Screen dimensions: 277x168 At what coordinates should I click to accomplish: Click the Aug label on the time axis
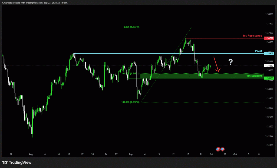coord(31,154)
